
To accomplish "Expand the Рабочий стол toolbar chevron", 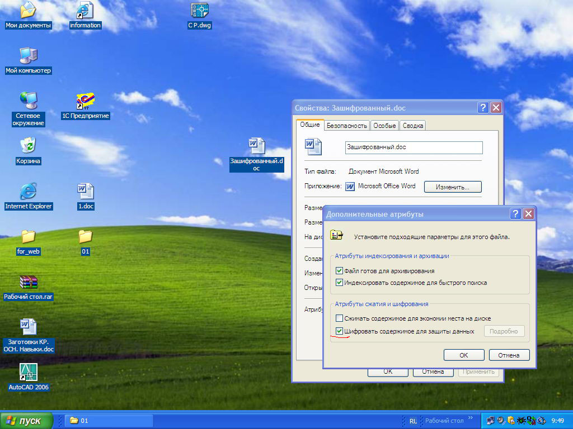I will point(471,418).
